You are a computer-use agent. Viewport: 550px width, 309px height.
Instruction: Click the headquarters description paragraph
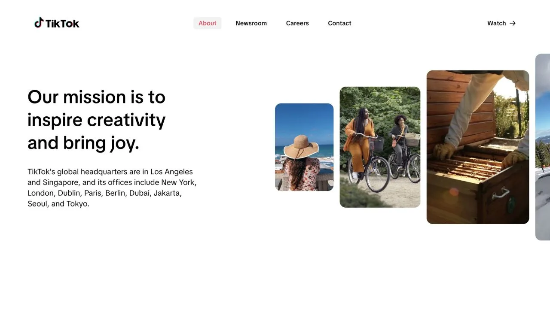pos(112,187)
